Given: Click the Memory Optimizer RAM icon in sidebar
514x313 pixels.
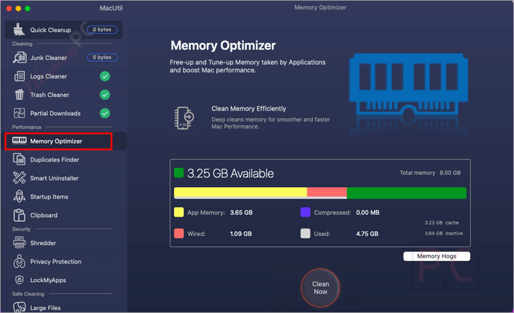Looking at the screenshot, I should pyautogui.click(x=19, y=141).
